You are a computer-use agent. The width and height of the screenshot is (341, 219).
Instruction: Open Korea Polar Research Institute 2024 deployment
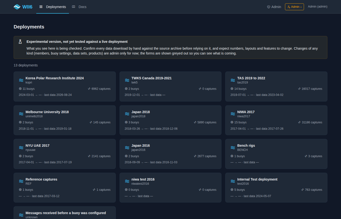coord(55,78)
